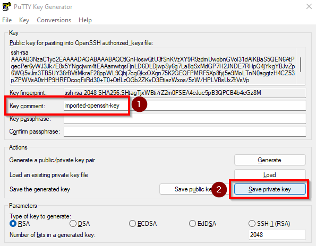Click the 'Public key for pasting' label
The width and height of the screenshot is (316, 246).
click(x=81, y=43)
